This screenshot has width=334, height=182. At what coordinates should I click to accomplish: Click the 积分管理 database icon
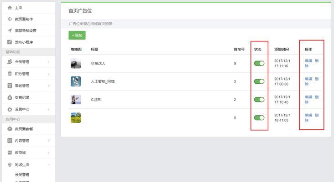pyautogui.click(x=10, y=74)
